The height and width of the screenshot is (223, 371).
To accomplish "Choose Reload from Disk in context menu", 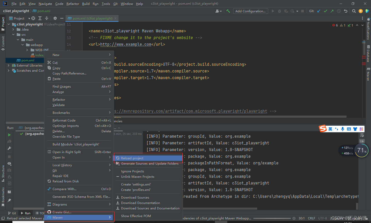I will coord(79,181).
